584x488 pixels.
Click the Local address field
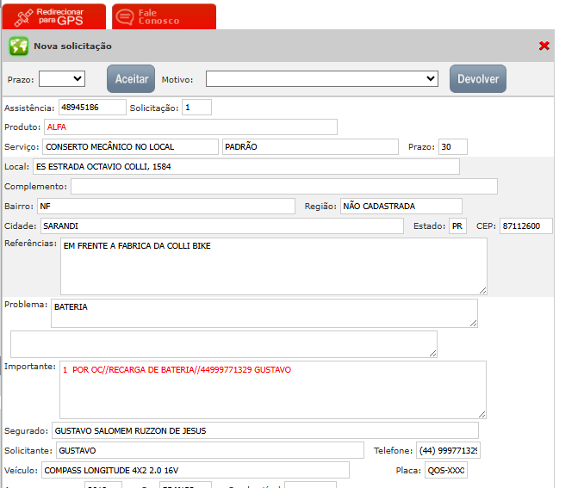(245, 167)
